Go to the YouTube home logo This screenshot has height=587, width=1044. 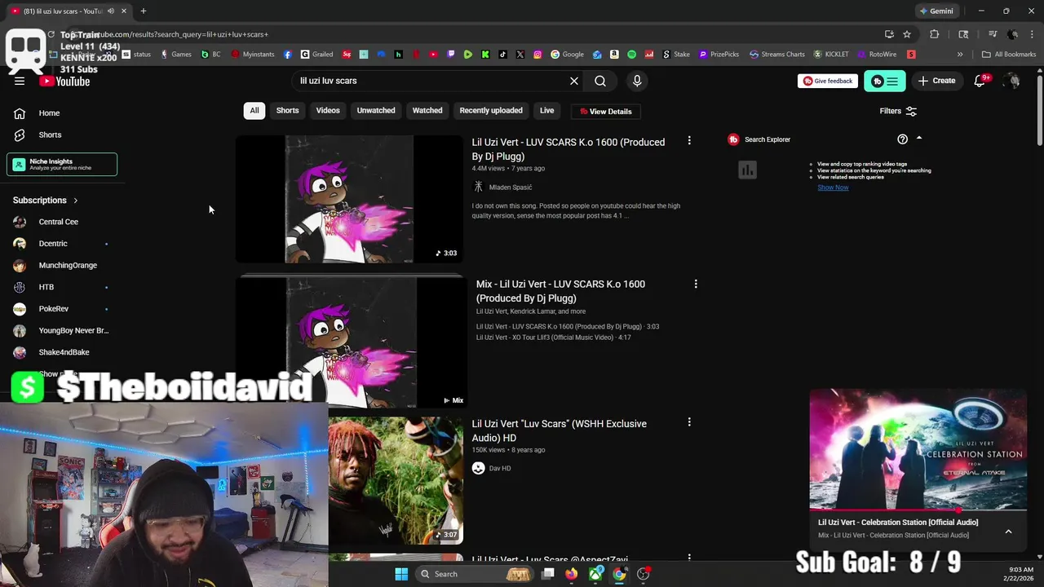[x=64, y=81]
